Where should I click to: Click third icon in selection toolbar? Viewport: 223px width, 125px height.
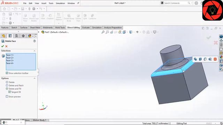pyautogui.click(x=205, y=59)
